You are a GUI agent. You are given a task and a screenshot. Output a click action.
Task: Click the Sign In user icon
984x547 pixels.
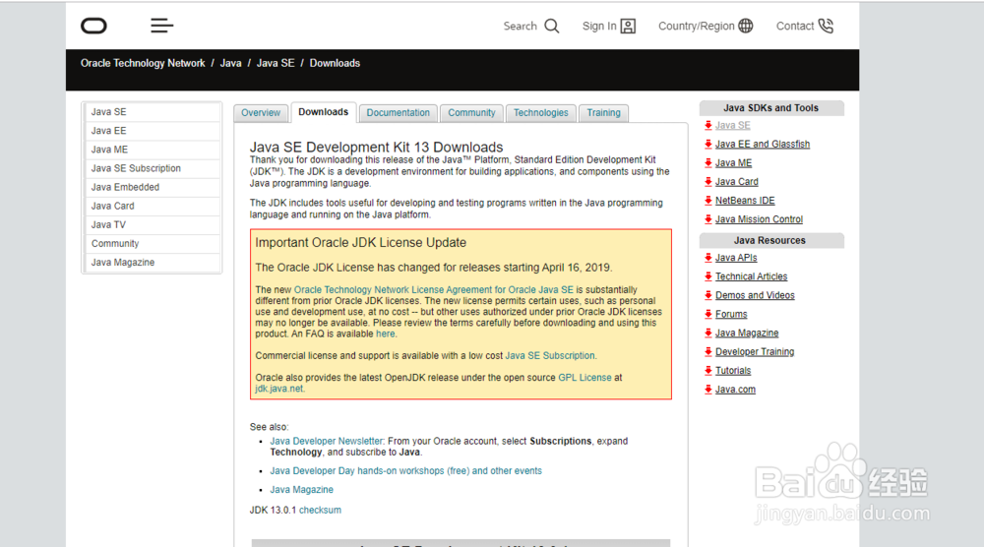(628, 26)
